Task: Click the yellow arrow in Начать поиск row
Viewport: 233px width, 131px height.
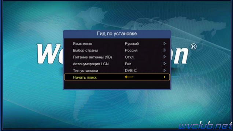Action: click(x=164, y=77)
